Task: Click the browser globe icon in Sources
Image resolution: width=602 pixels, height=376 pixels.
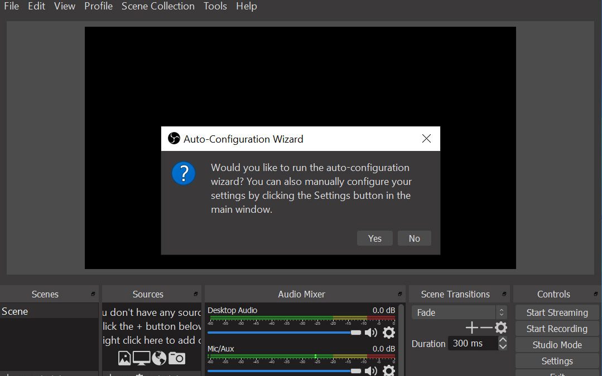Action: tap(159, 358)
